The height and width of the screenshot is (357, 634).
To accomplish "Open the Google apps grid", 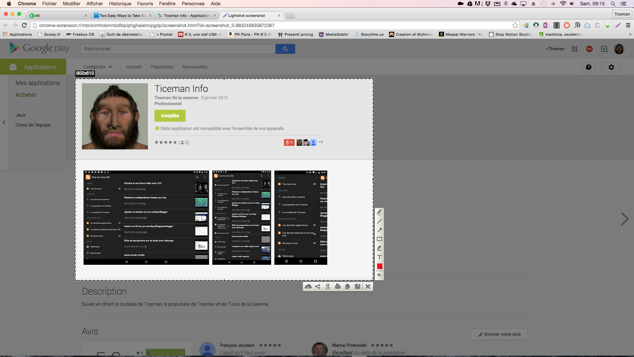I will pos(575,49).
